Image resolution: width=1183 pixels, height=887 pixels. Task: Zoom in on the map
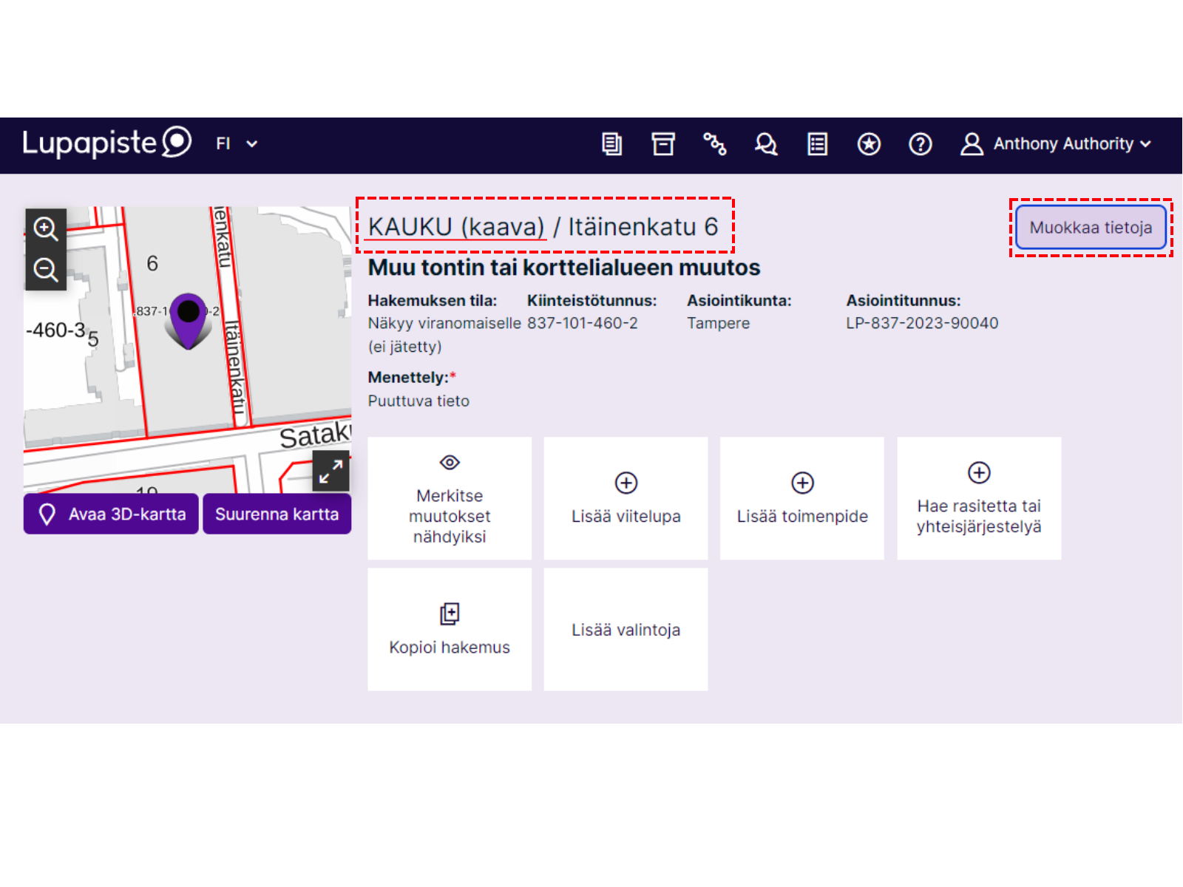pyautogui.click(x=46, y=228)
